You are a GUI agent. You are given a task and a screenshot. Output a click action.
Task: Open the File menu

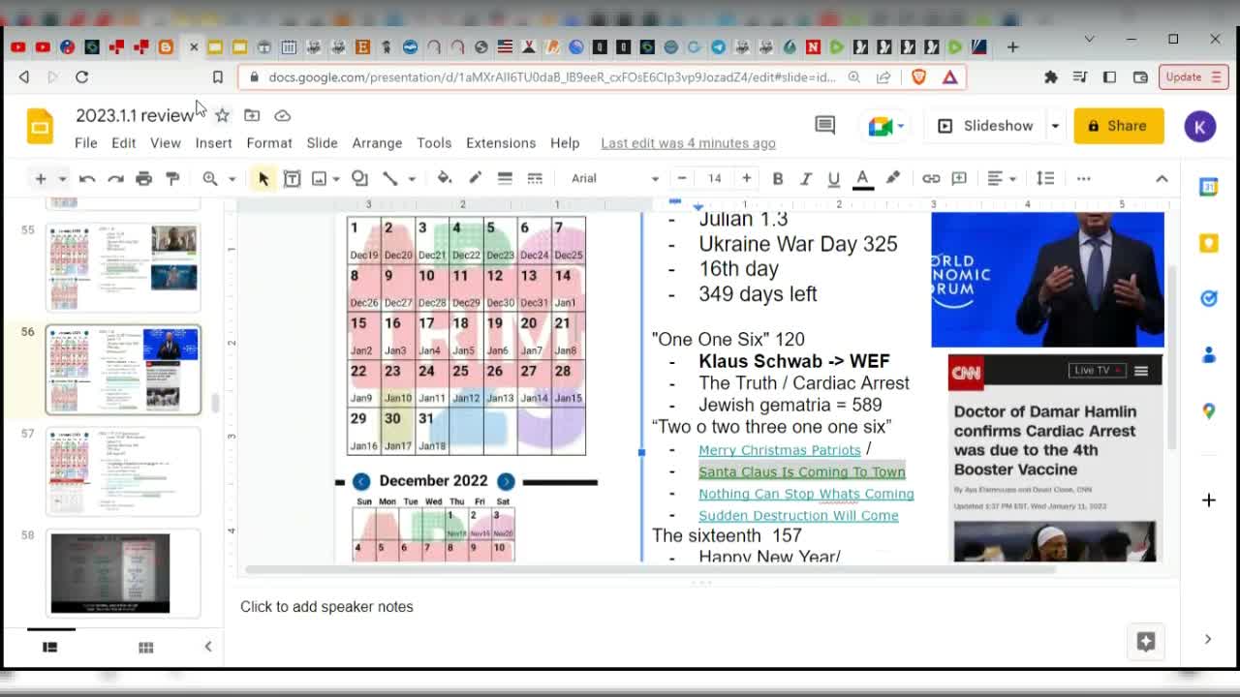[x=86, y=143]
